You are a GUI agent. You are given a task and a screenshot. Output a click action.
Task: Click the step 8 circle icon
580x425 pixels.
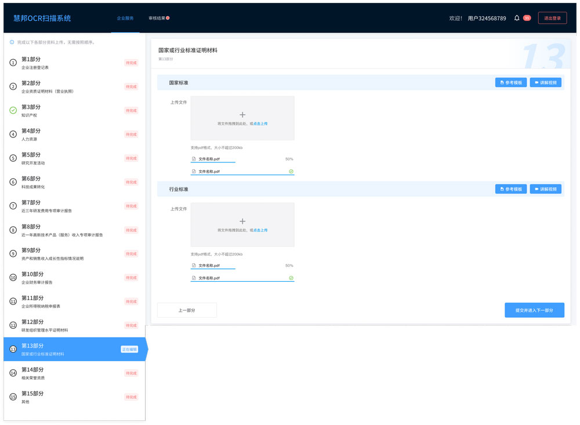tap(13, 230)
